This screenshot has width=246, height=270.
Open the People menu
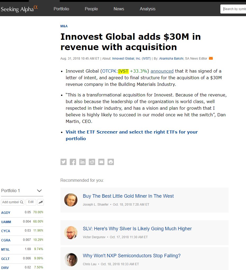click(x=91, y=9)
